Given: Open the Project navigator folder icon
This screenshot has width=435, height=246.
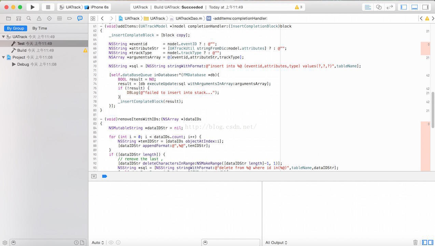Looking at the screenshot, I should pyautogui.click(x=9, y=18).
